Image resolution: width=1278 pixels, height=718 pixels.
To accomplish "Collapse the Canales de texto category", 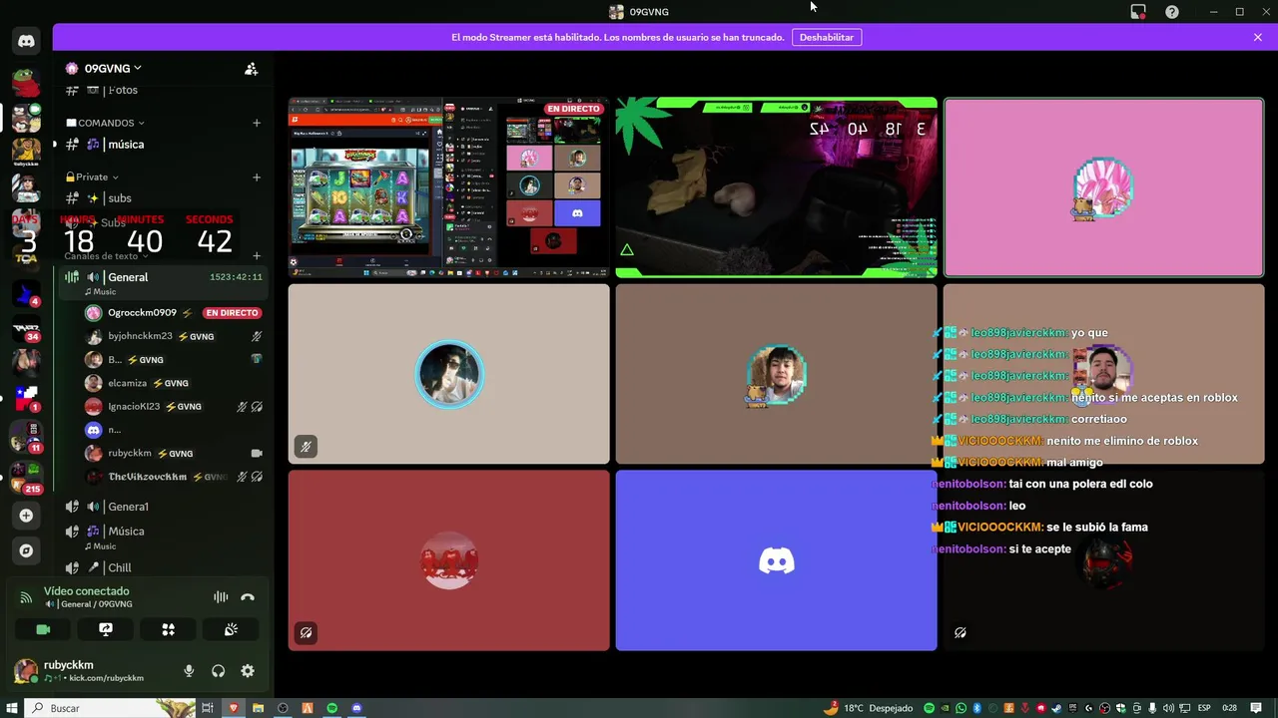I will (106, 256).
